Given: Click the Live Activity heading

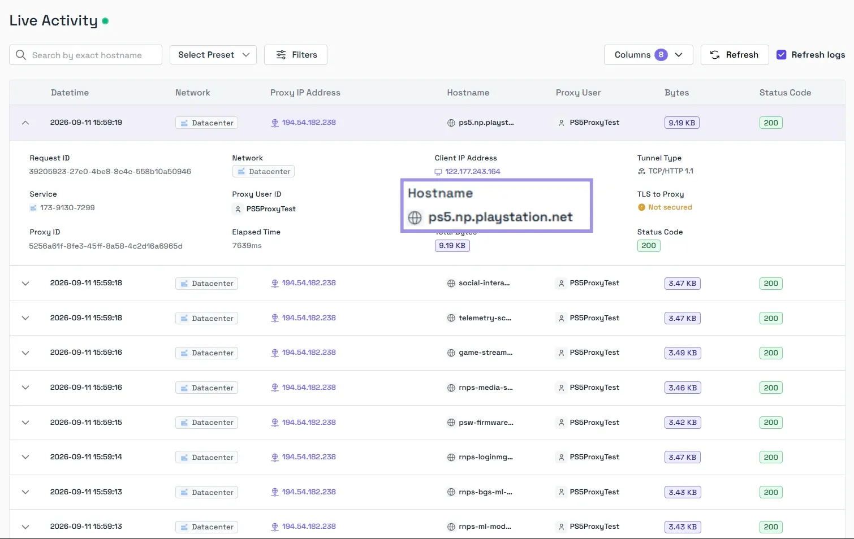Looking at the screenshot, I should tap(54, 21).
